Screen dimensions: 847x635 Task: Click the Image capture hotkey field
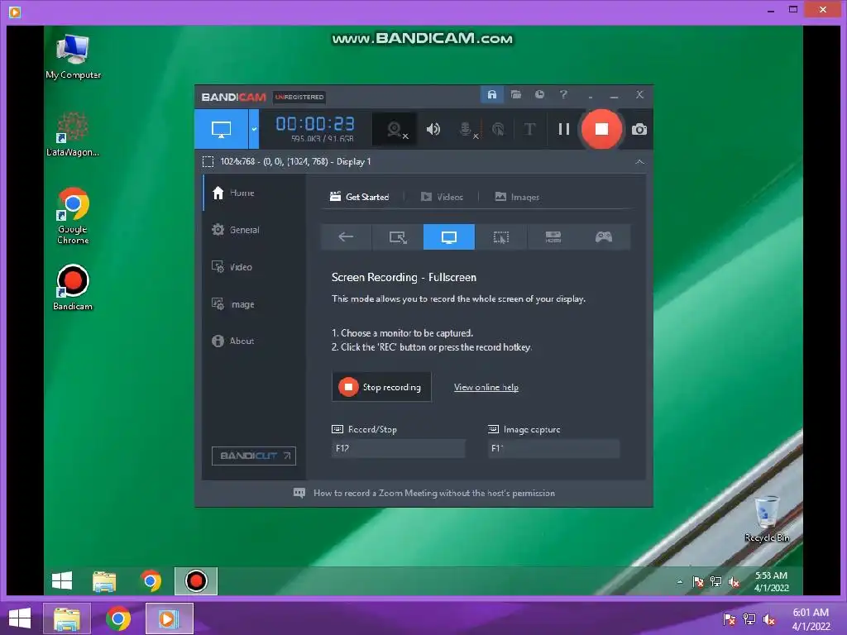553,448
